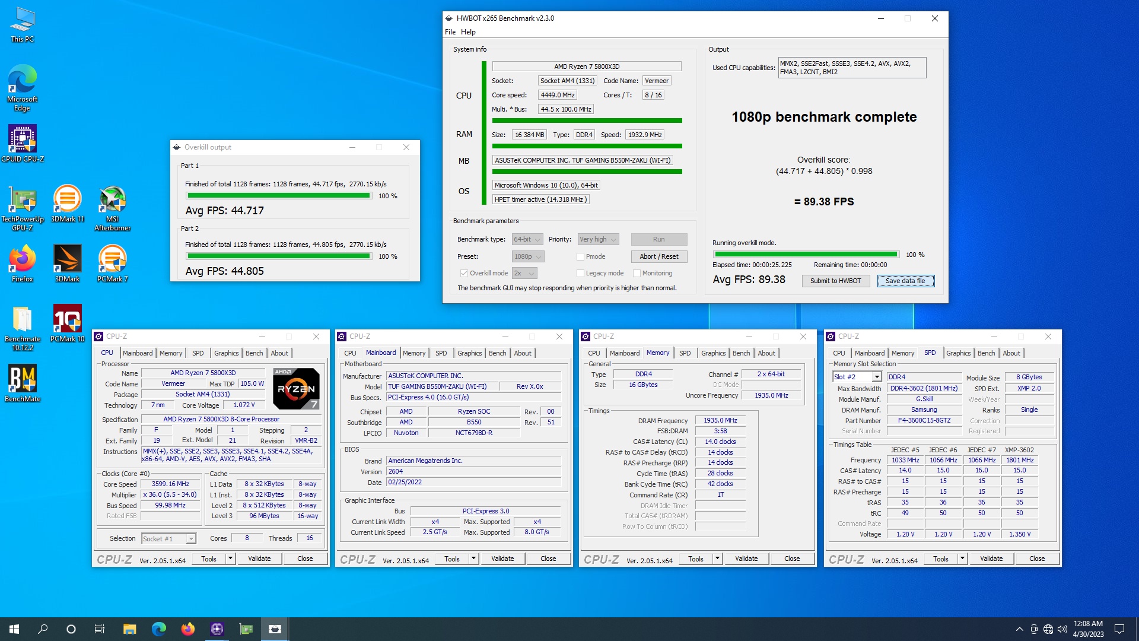Viewport: 1139px width, 641px height.
Task: Open the Slot #2 memory slot dropdown
Action: coord(857,377)
